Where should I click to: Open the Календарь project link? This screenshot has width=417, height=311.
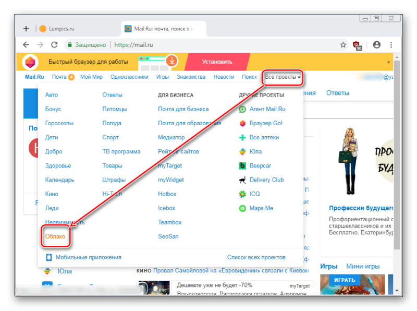click(59, 180)
